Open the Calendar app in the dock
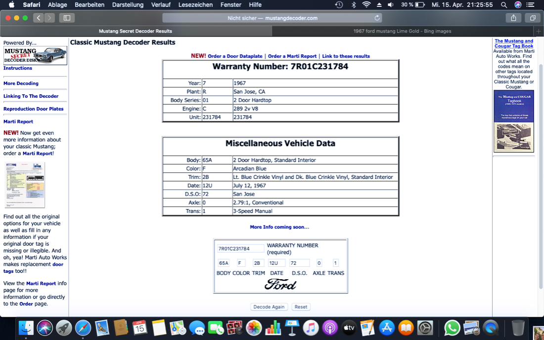544x340 pixels. click(139, 328)
